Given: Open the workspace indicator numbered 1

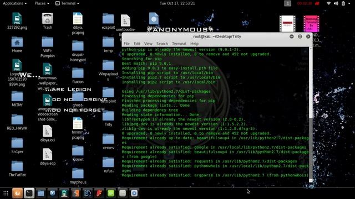Looking at the screenshot, I should pos(288,3).
